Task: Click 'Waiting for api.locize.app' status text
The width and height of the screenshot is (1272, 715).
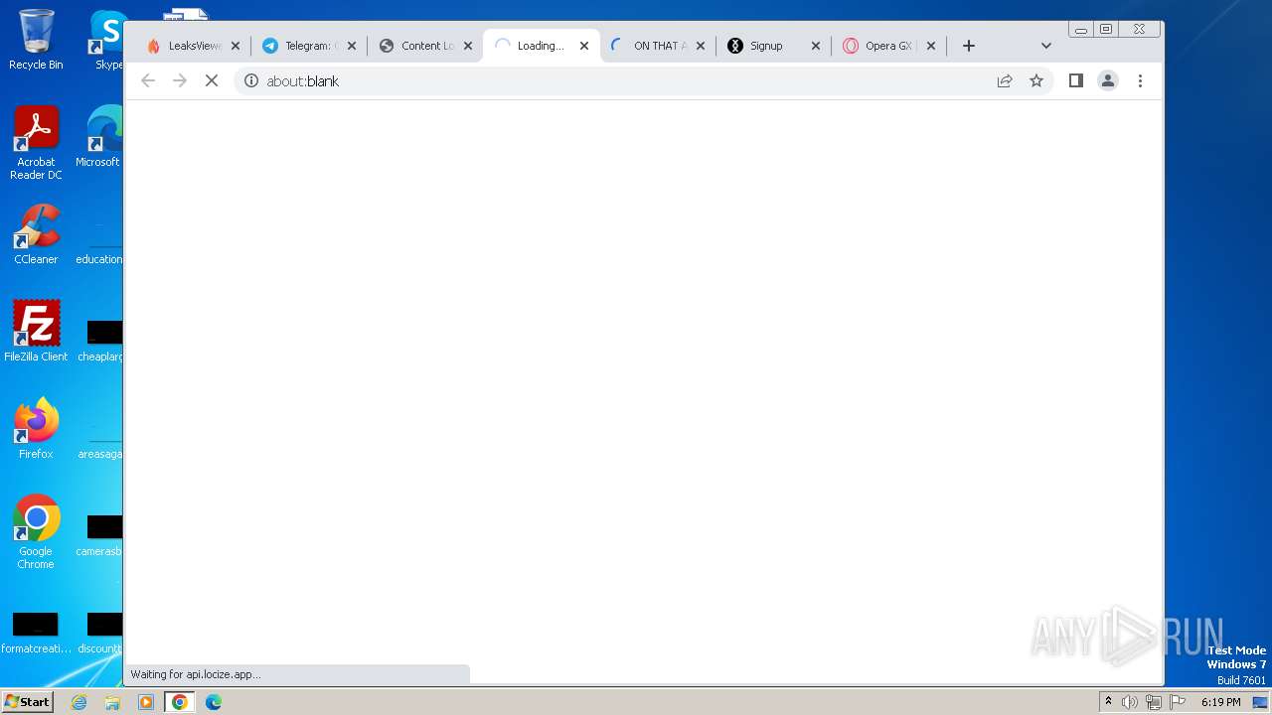Action: (x=196, y=674)
